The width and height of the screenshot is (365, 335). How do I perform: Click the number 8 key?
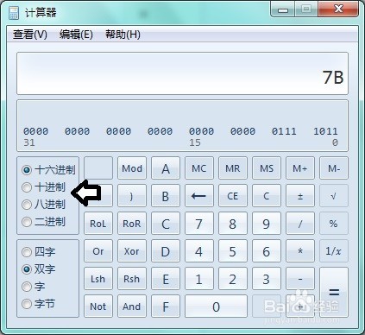coord(233,224)
